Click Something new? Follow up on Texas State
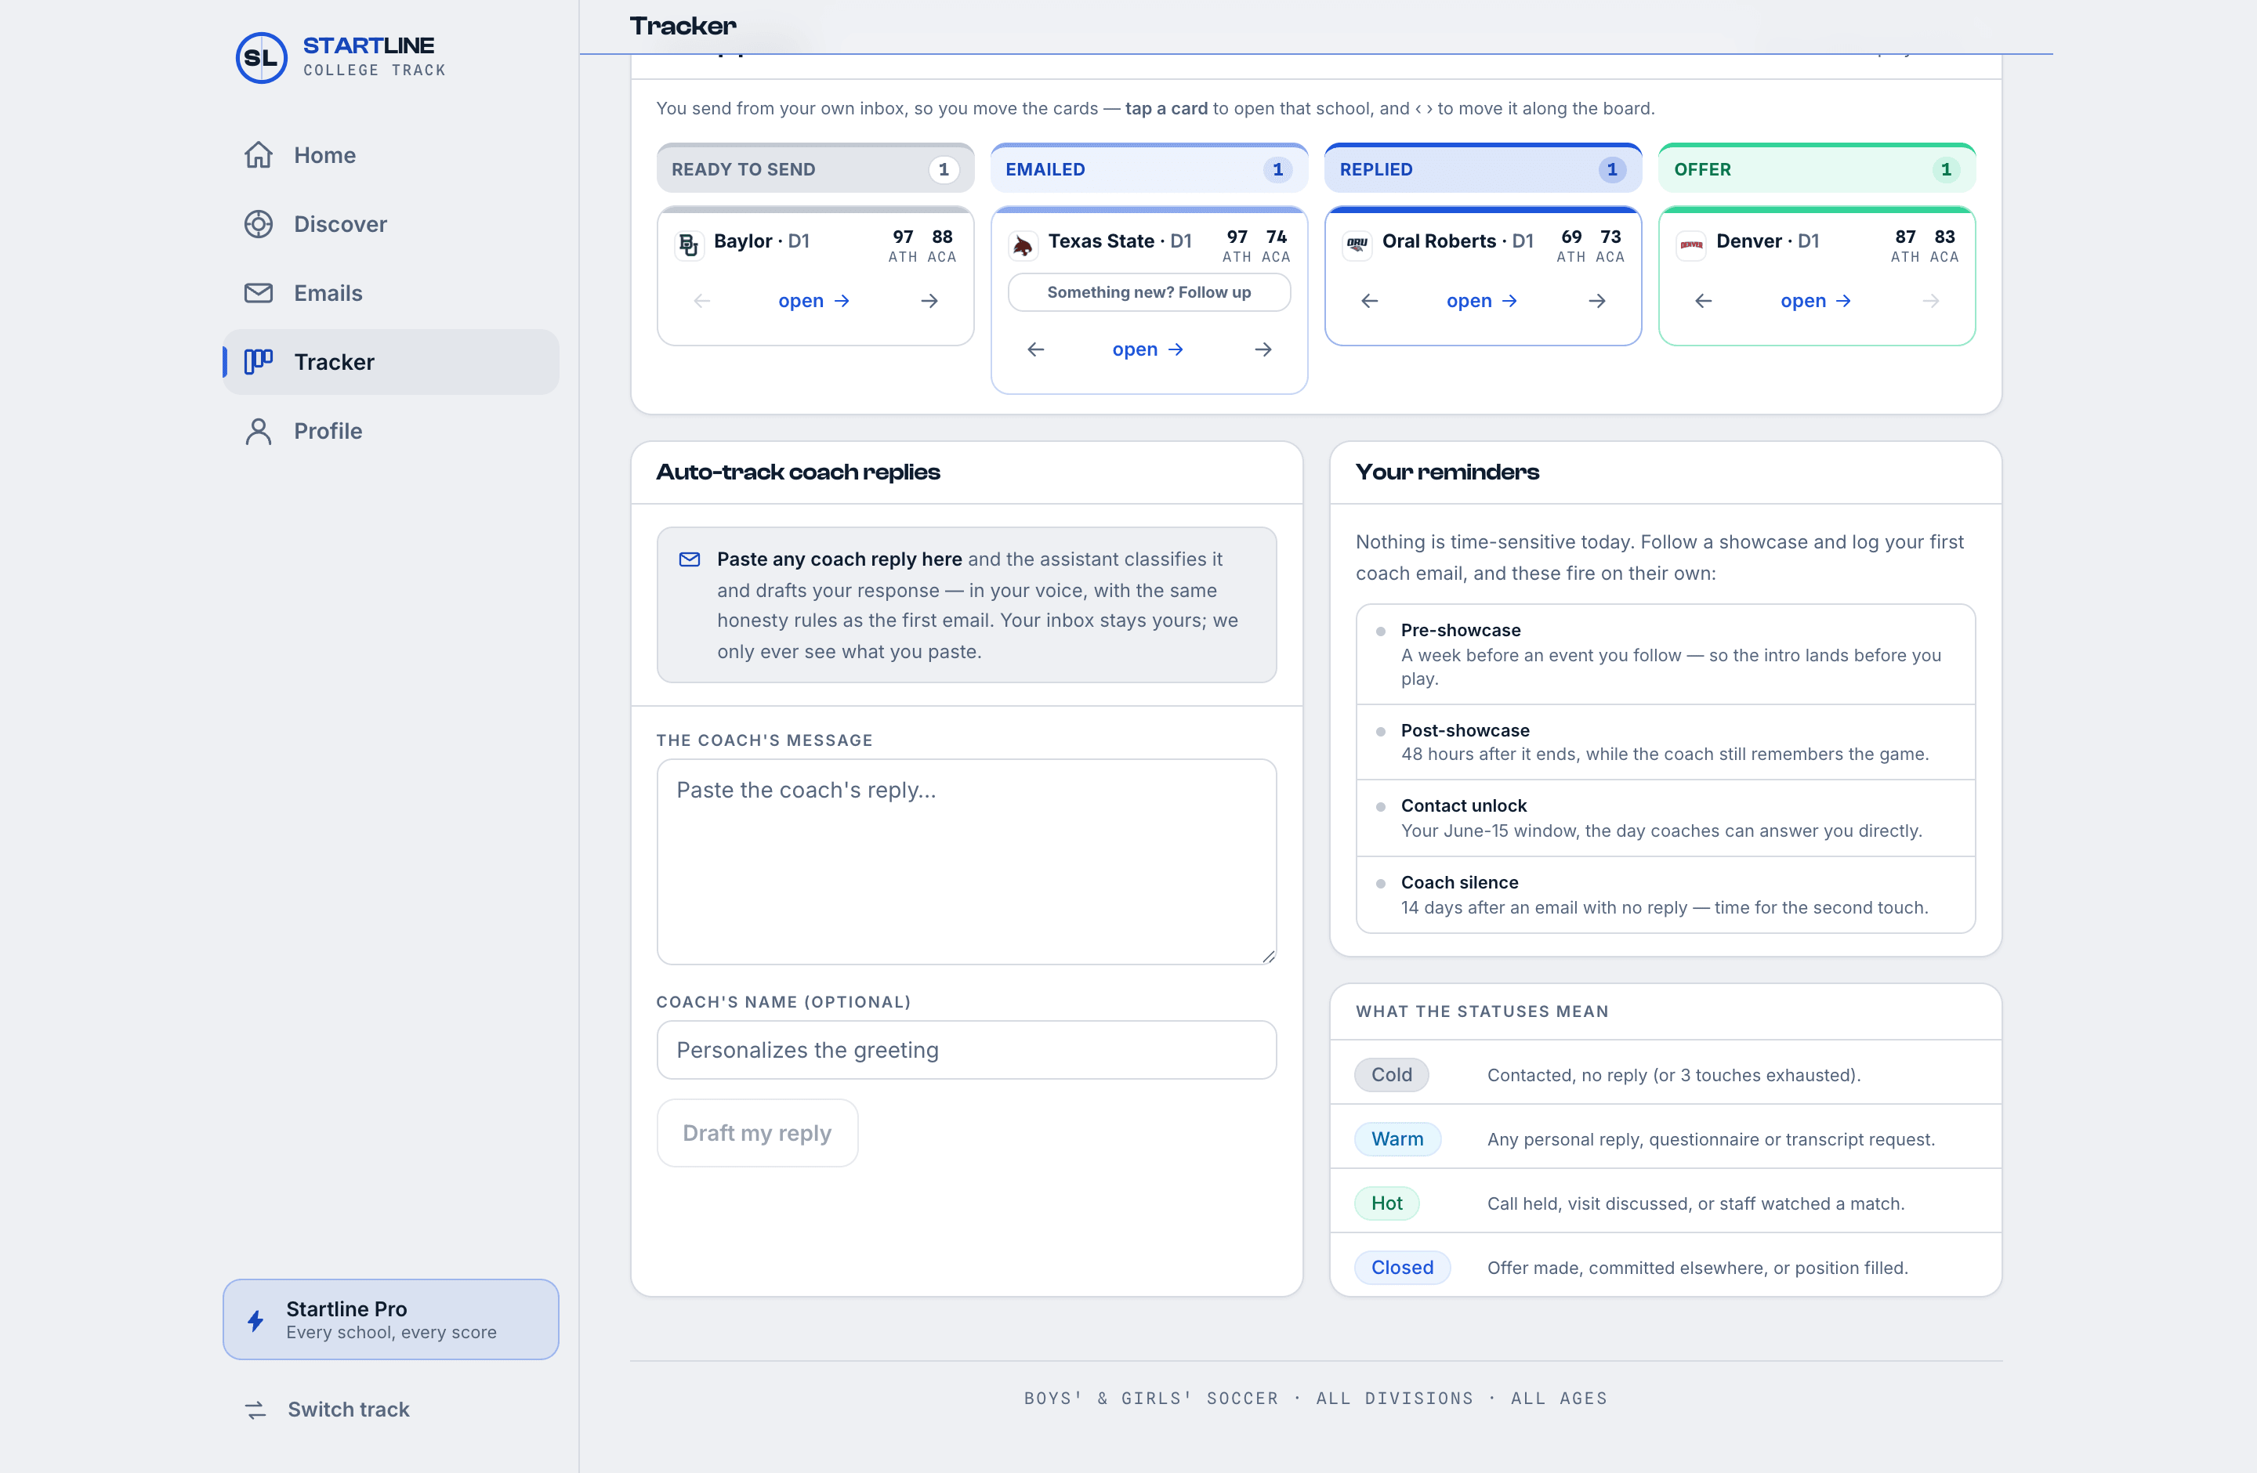Image resolution: width=2257 pixels, height=1473 pixels. coord(1148,292)
